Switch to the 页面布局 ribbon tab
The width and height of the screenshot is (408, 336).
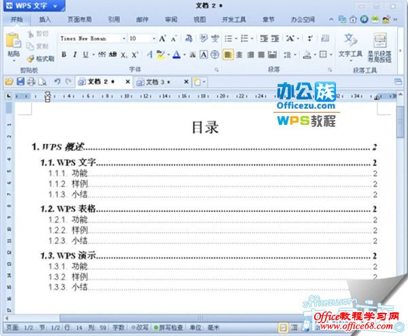click(80, 20)
